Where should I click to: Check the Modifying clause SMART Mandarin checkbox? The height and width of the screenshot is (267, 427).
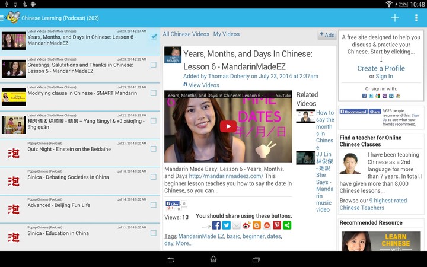154,93
